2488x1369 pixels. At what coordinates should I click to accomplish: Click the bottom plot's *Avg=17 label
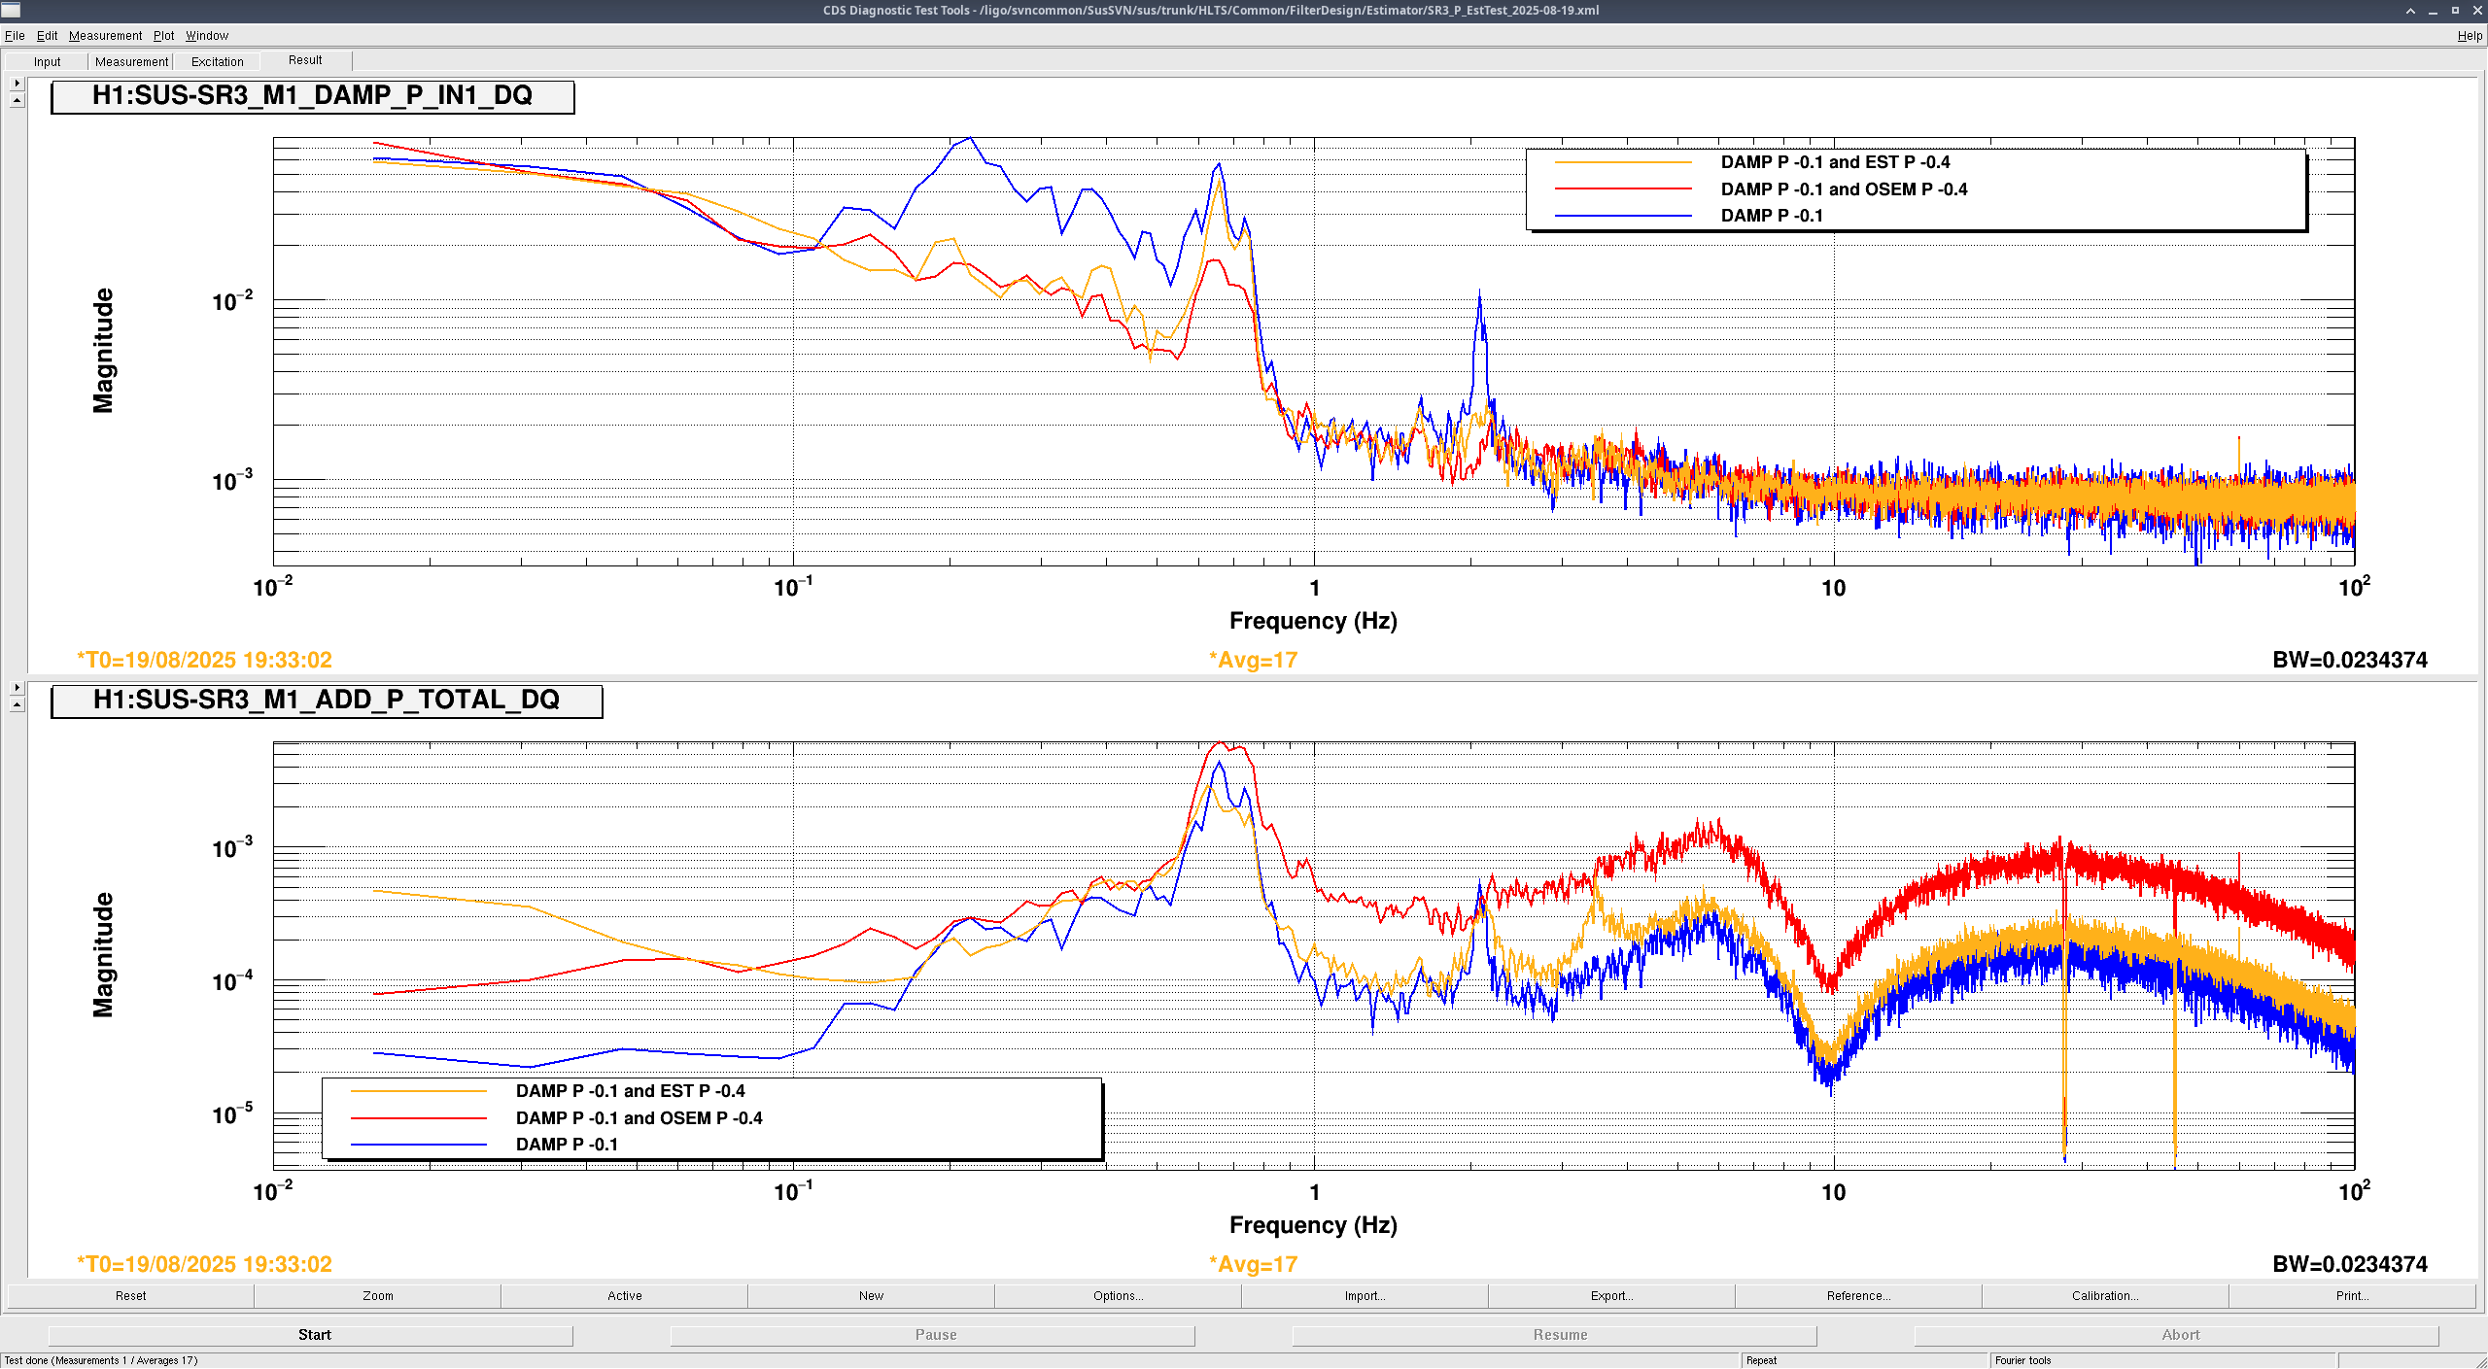coord(1253,1265)
